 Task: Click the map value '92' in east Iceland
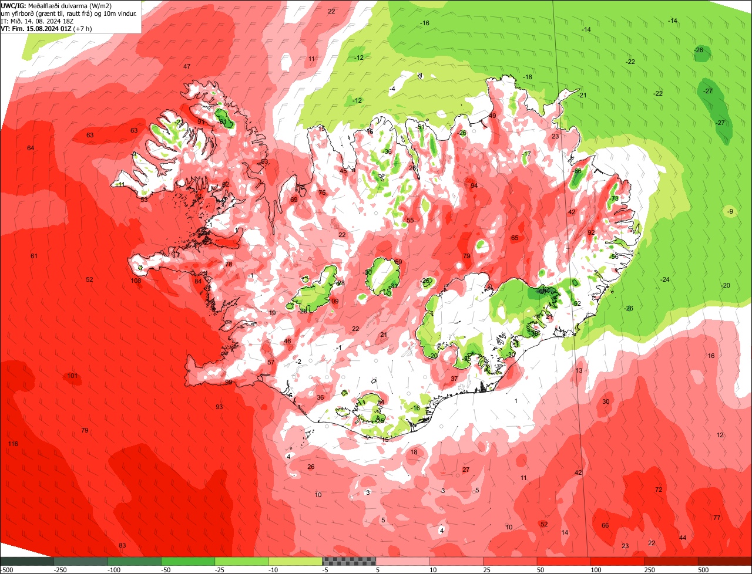[x=591, y=232]
